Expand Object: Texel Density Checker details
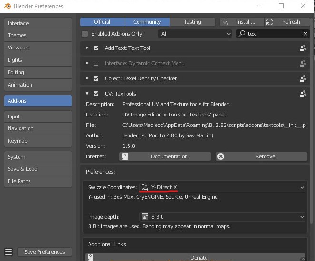 pos(87,78)
